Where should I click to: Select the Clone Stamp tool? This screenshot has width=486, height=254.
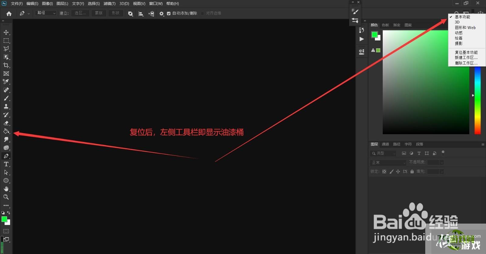6,106
